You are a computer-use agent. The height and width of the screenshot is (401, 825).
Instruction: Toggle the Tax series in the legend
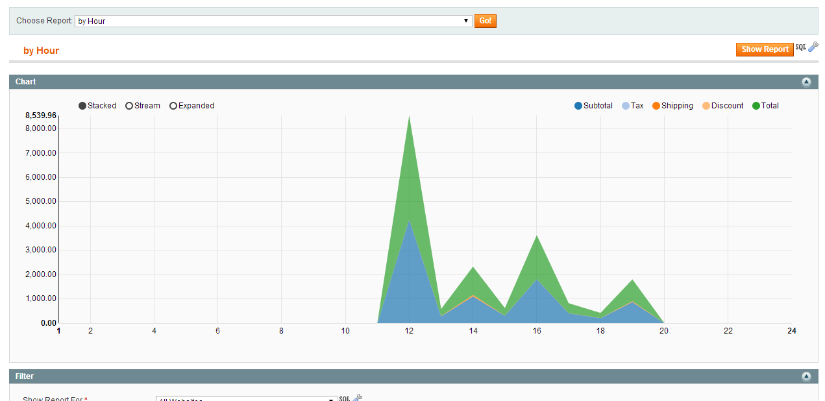coord(633,106)
